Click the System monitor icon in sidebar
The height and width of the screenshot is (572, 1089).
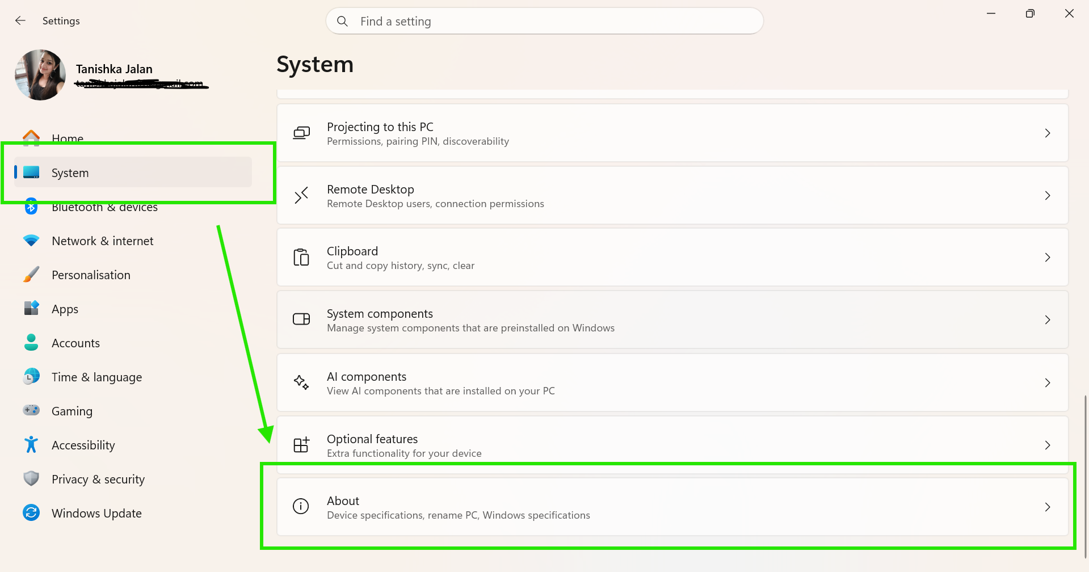click(x=31, y=173)
